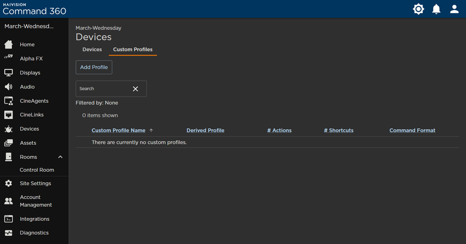The image size is (466, 244).
Task: Open the brightness theme toggle icon
Action: [418, 9]
